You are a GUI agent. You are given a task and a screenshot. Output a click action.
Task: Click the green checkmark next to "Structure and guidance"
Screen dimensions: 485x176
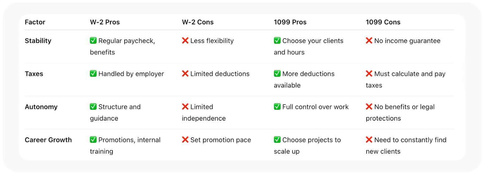(93, 107)
